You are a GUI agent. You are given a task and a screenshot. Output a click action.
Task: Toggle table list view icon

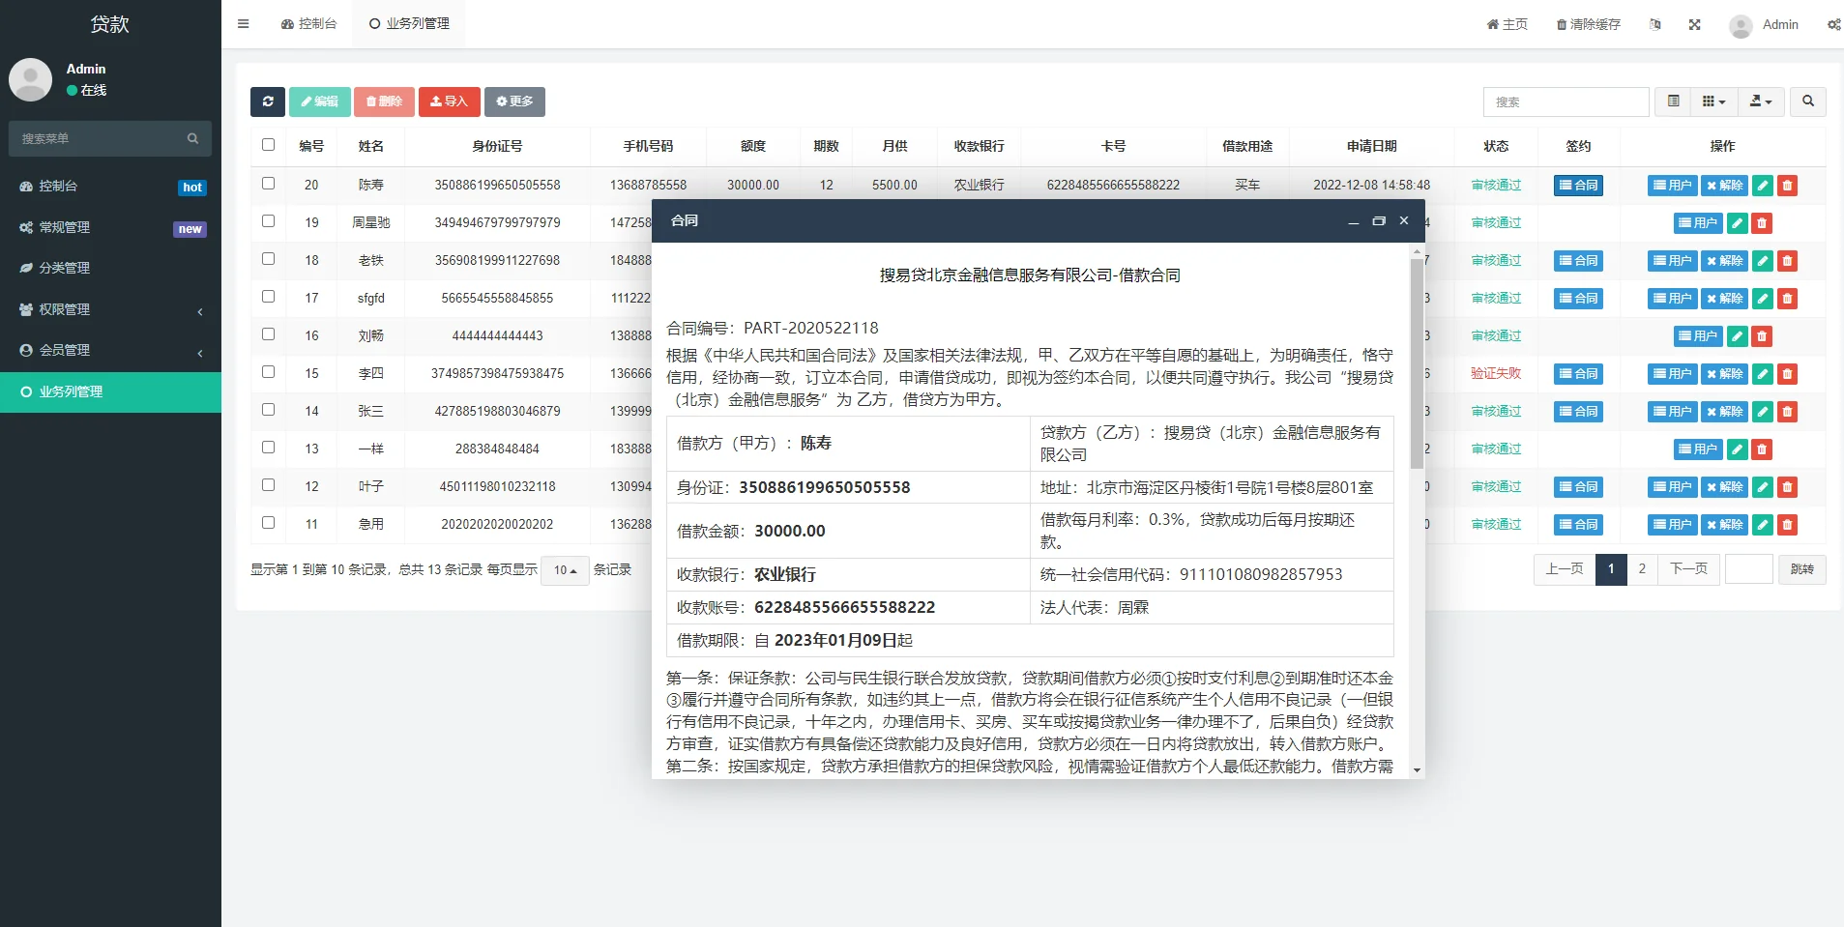coord(1673,101)
